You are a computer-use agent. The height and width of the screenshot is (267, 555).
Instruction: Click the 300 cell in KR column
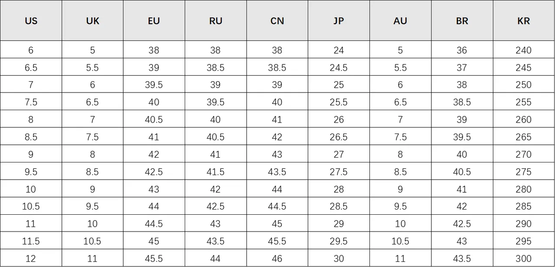(x=523, y=258)
